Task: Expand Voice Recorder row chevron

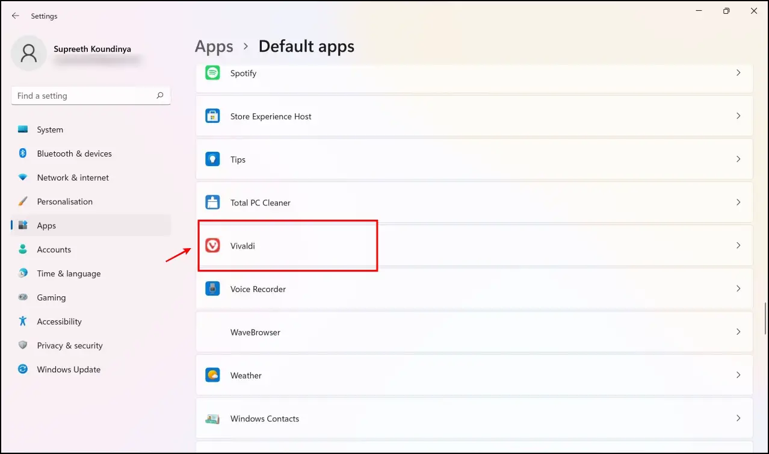Action: tap(738, 289)
